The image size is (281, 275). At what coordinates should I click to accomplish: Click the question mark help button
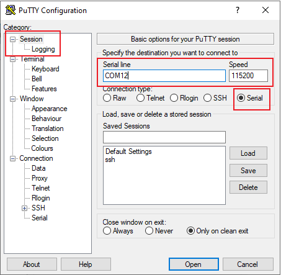click(x=238, y=10)
